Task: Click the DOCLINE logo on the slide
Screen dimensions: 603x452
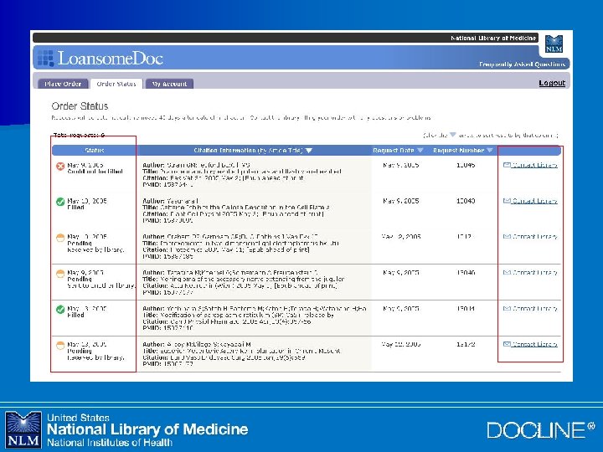Action: (x=541, y=429)
